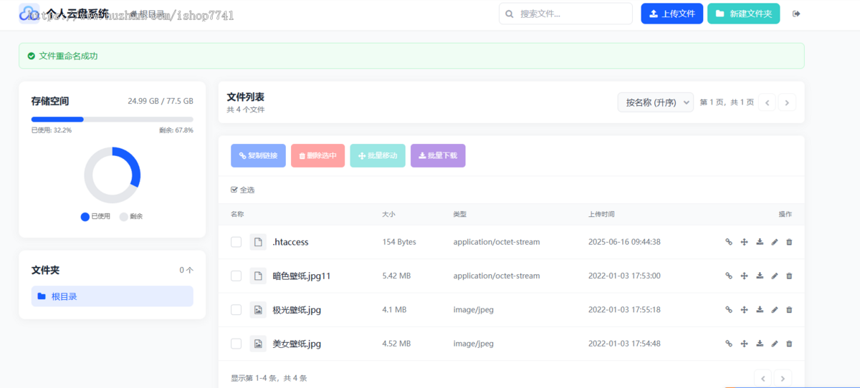Download icon for 美女壁纸.jpg
This screenshot has height=388, width=860.
click(x=760, y=344)
